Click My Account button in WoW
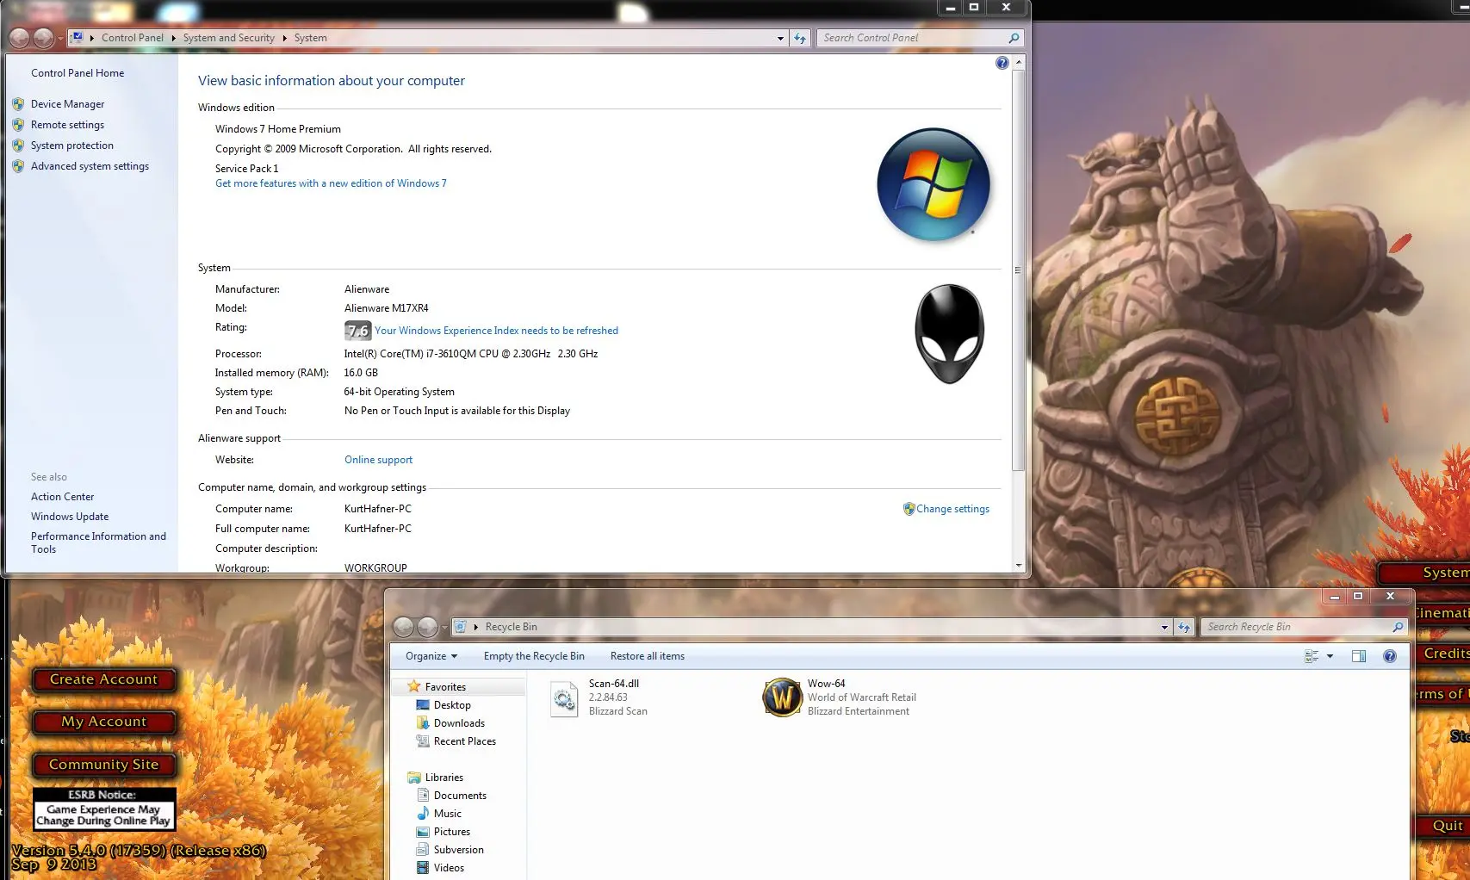Screen dimensions: 1470x880 (104, 722)
